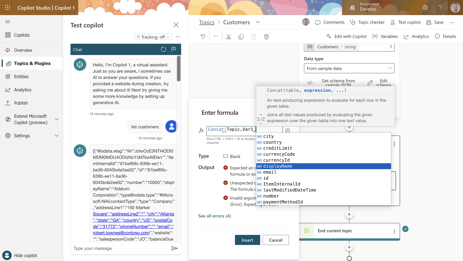Screen dimensions: 463x261
Task: Copy the selected node
Action: click(241, 37)
